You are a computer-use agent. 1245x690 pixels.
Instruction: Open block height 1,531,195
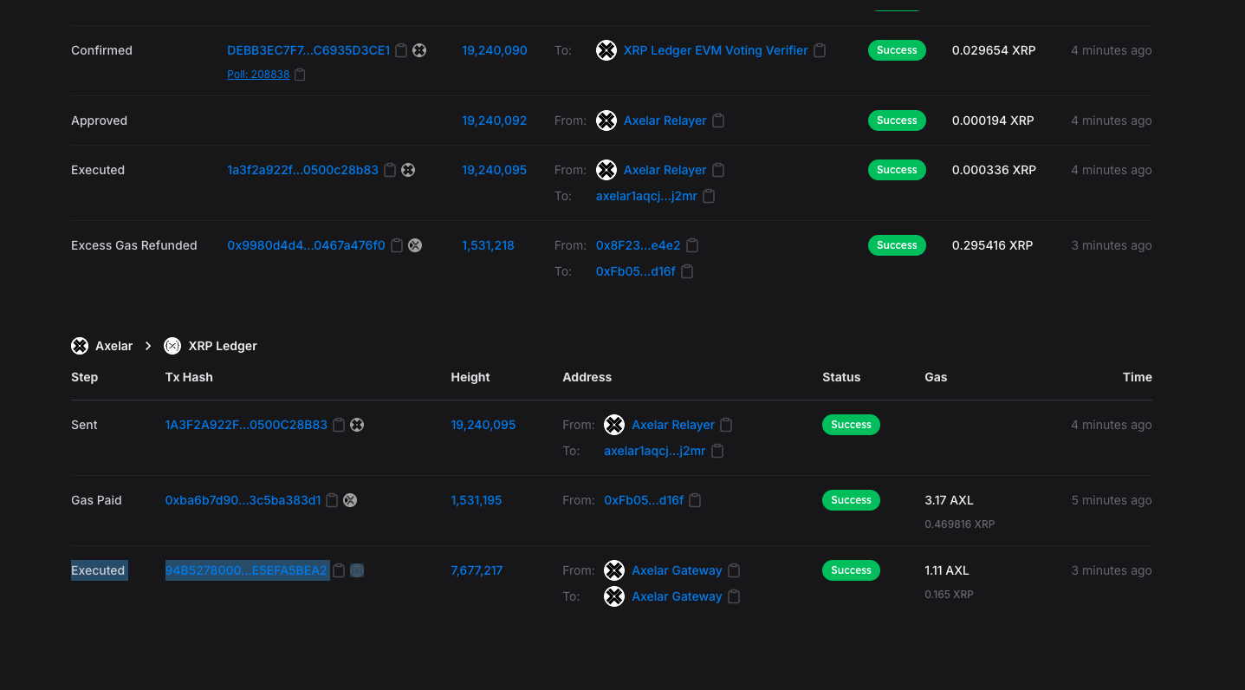[x=477, y=500]
